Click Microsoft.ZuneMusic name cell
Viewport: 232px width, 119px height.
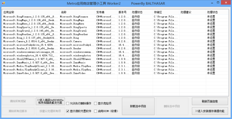point(73,63)
